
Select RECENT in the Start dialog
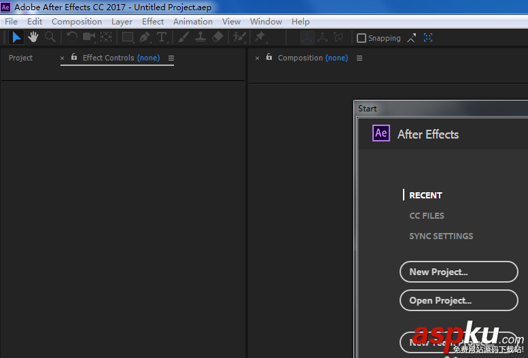coord(425,196)
